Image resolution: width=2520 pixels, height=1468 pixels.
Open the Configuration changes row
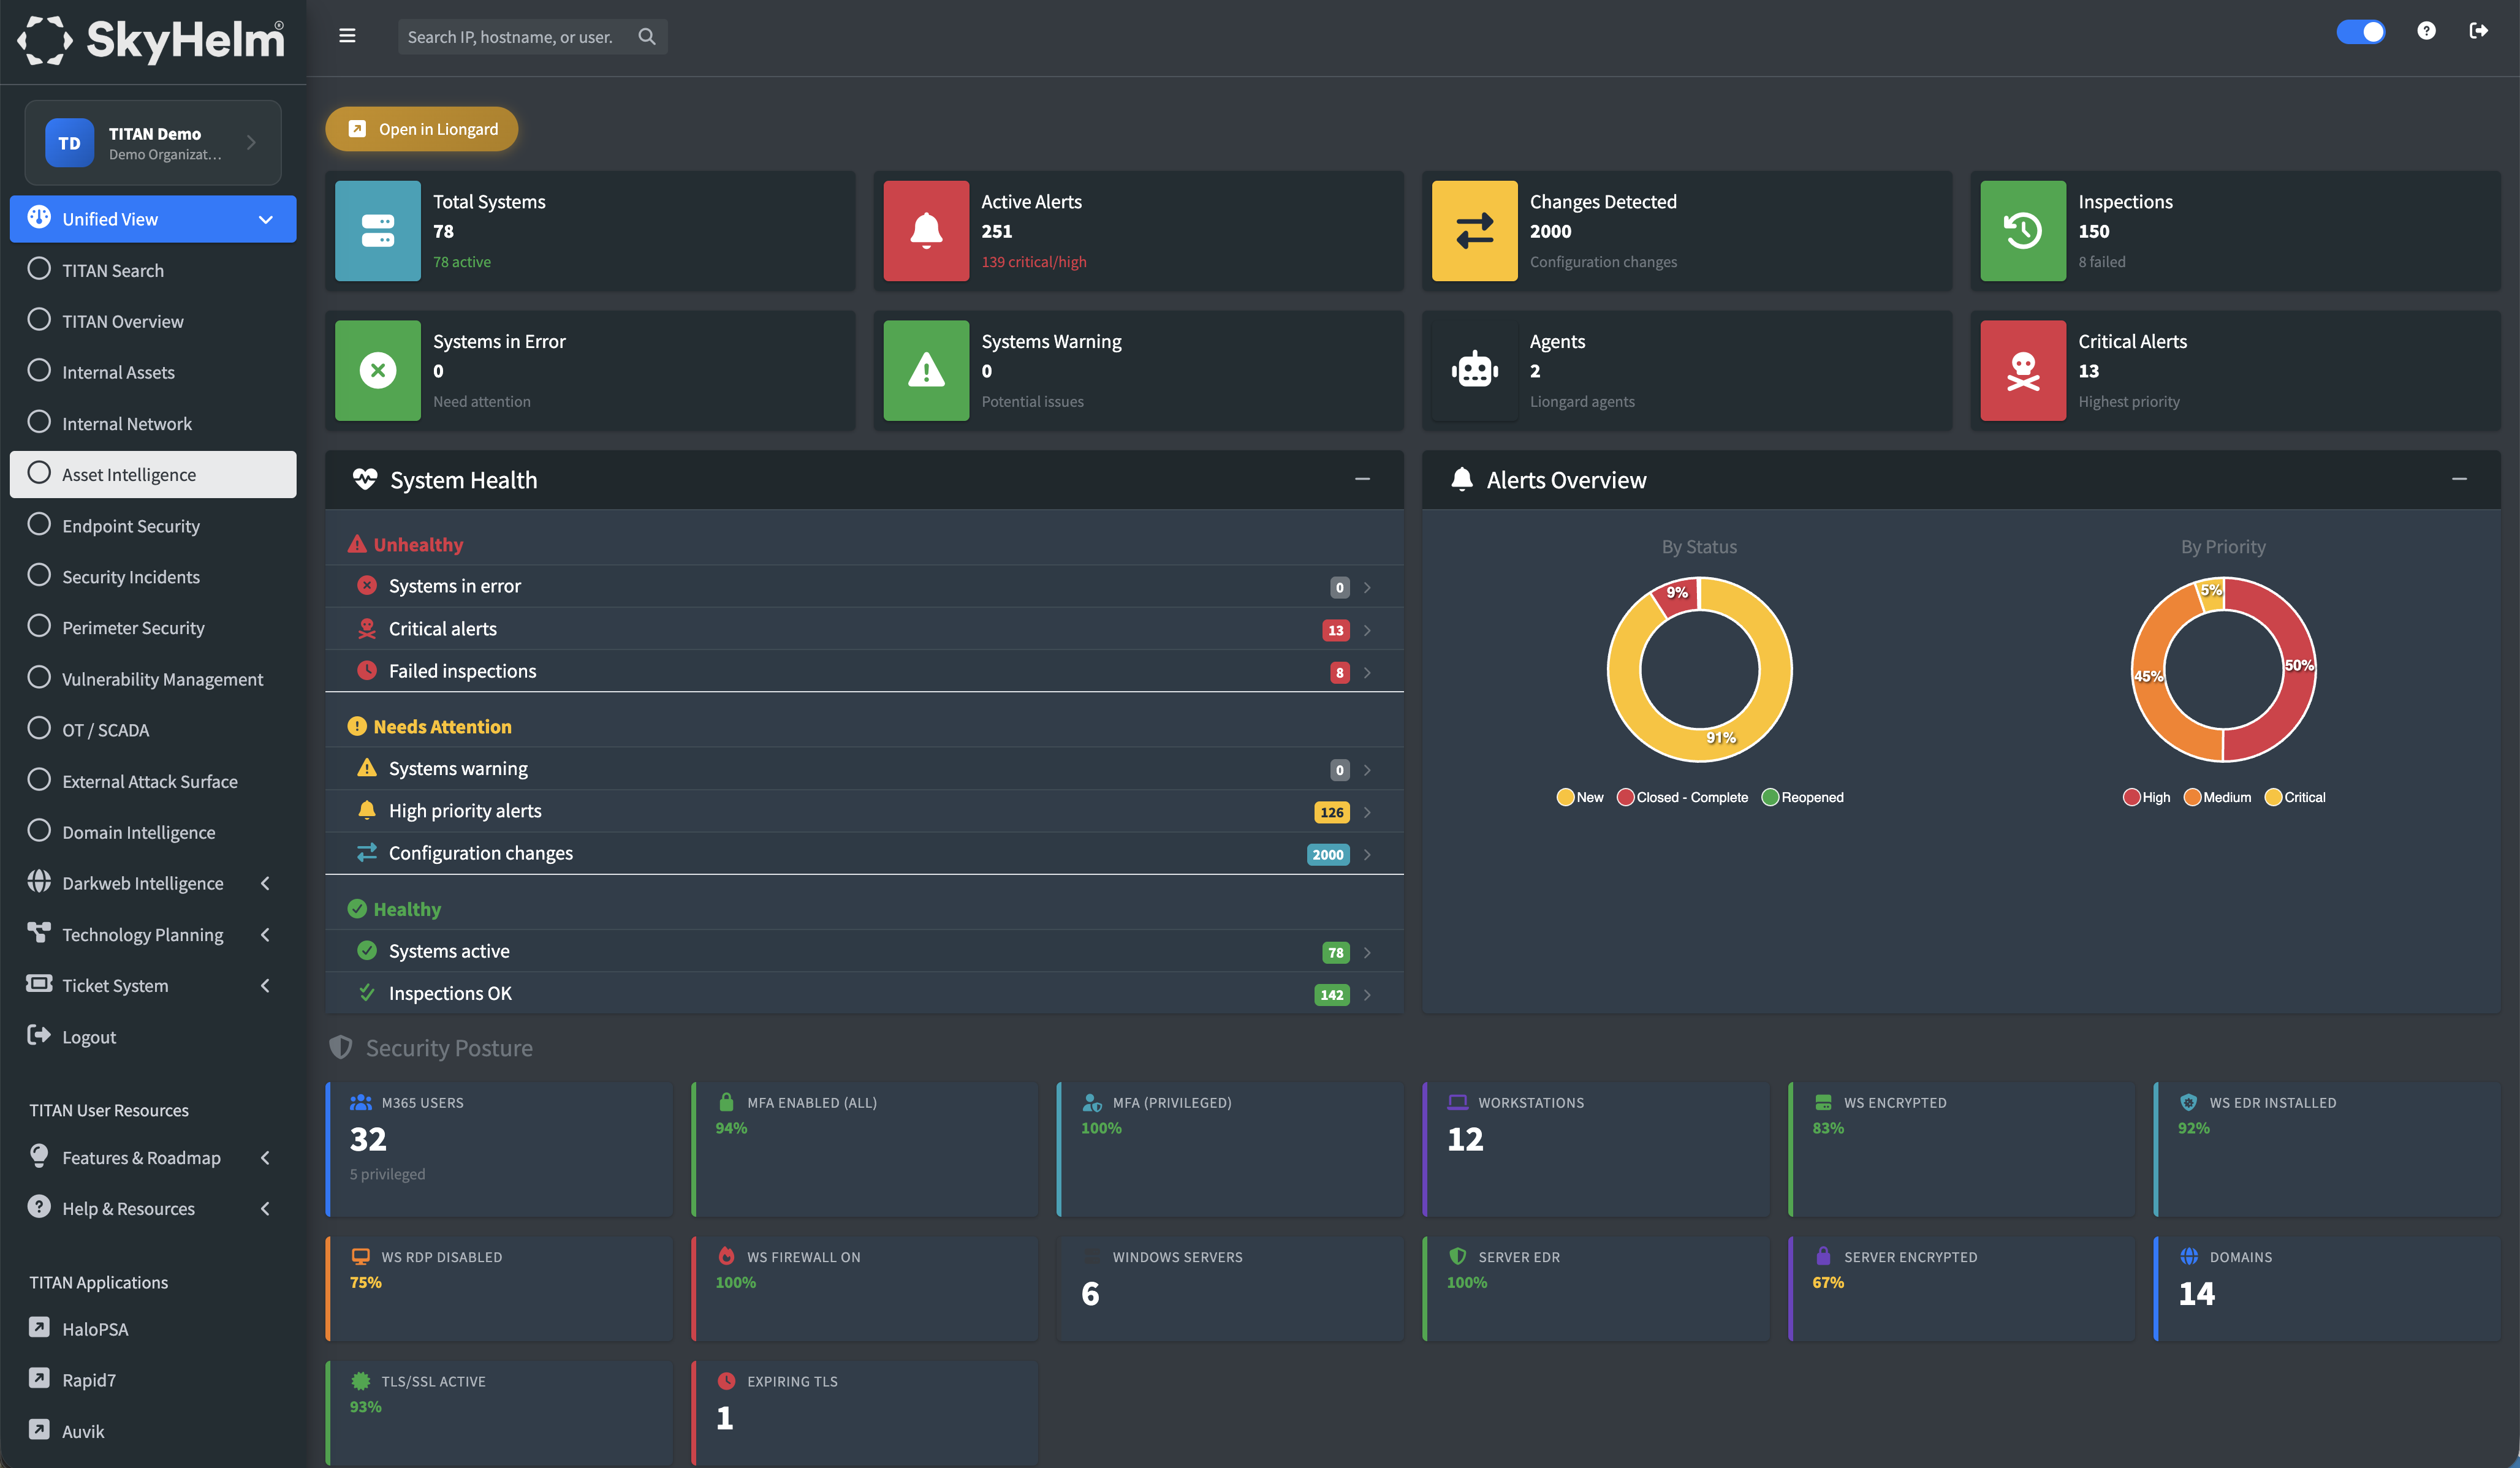tap(864, 853)
